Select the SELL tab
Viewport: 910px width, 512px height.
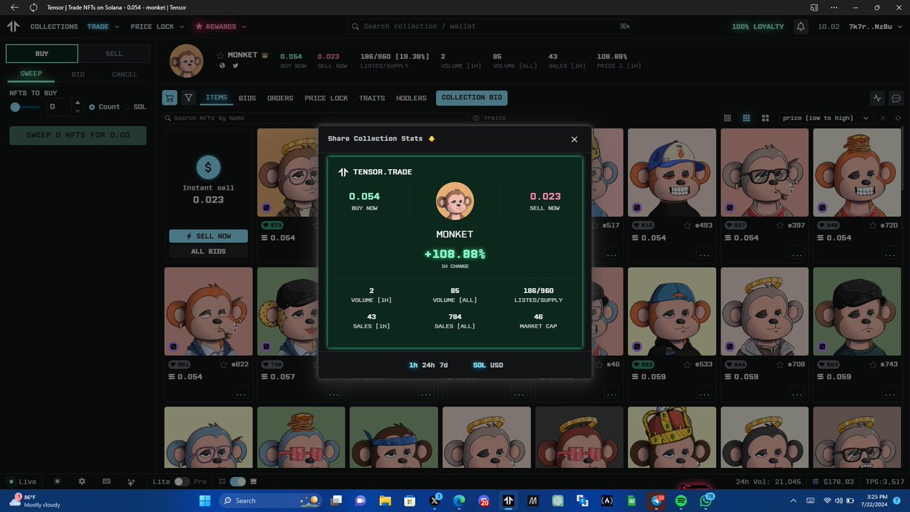click(114, 54)
